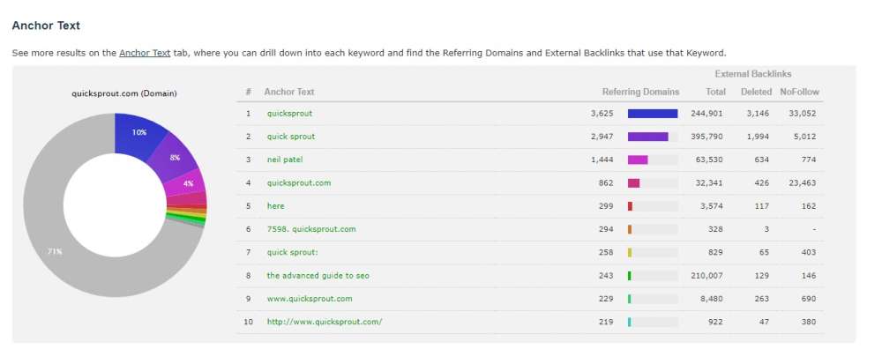This screenshot has height=349, width=882.
Task: Select the 33,052 nofollow value
Action: point(802,114)
